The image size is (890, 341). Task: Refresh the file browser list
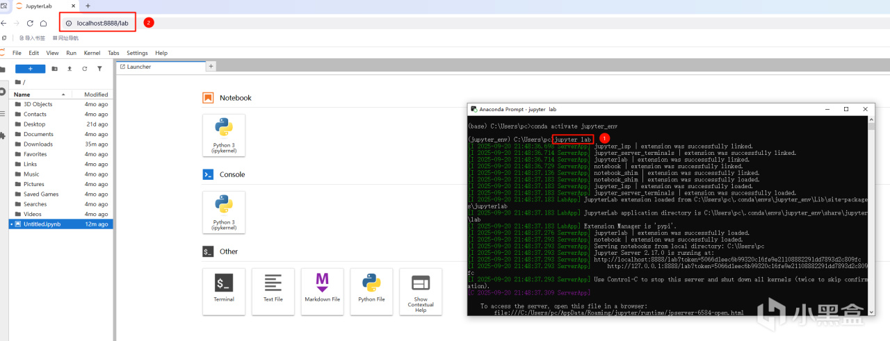click(85, 69)
